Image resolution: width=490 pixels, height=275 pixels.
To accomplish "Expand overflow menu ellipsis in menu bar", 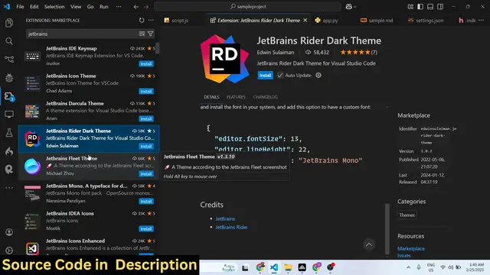I will pyautogui.click(x=119, y=7).
